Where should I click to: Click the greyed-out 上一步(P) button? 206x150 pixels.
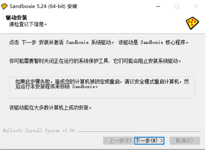(x=118, y=141)
